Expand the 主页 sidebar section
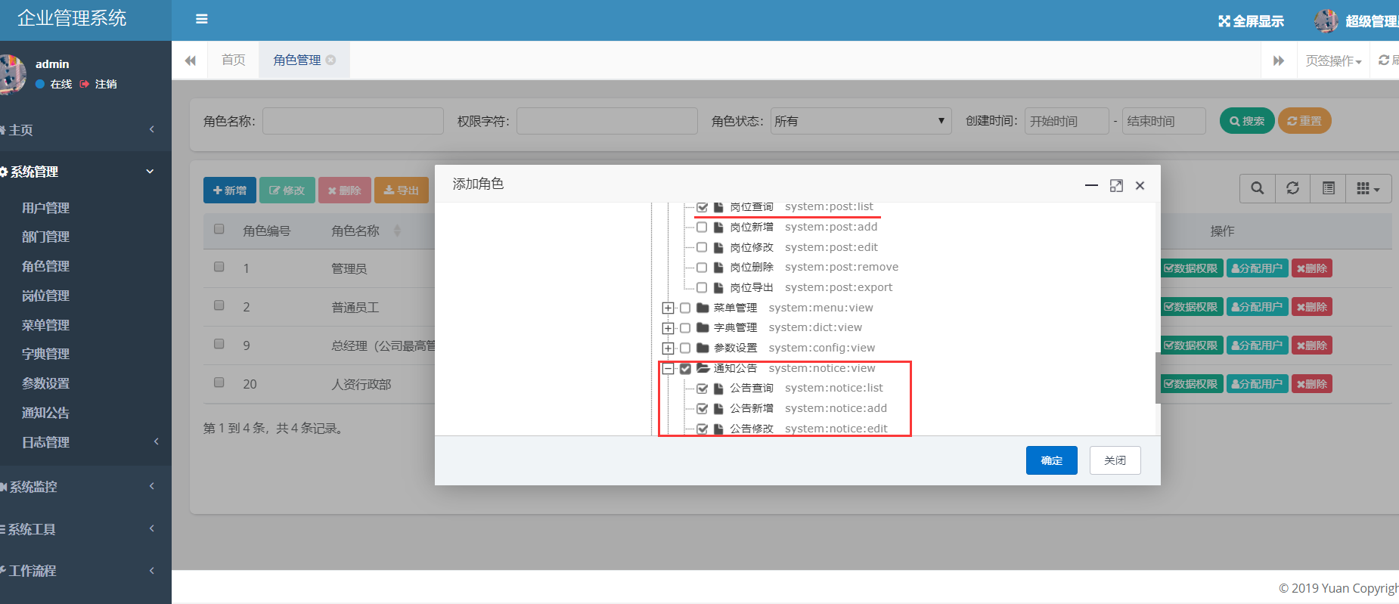Screen dimensions: 1399x604 (85, 129)
